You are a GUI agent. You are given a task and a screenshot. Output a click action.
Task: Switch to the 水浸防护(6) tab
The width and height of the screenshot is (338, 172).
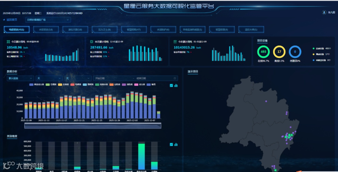pyautogui.click(x=163, y=29)
